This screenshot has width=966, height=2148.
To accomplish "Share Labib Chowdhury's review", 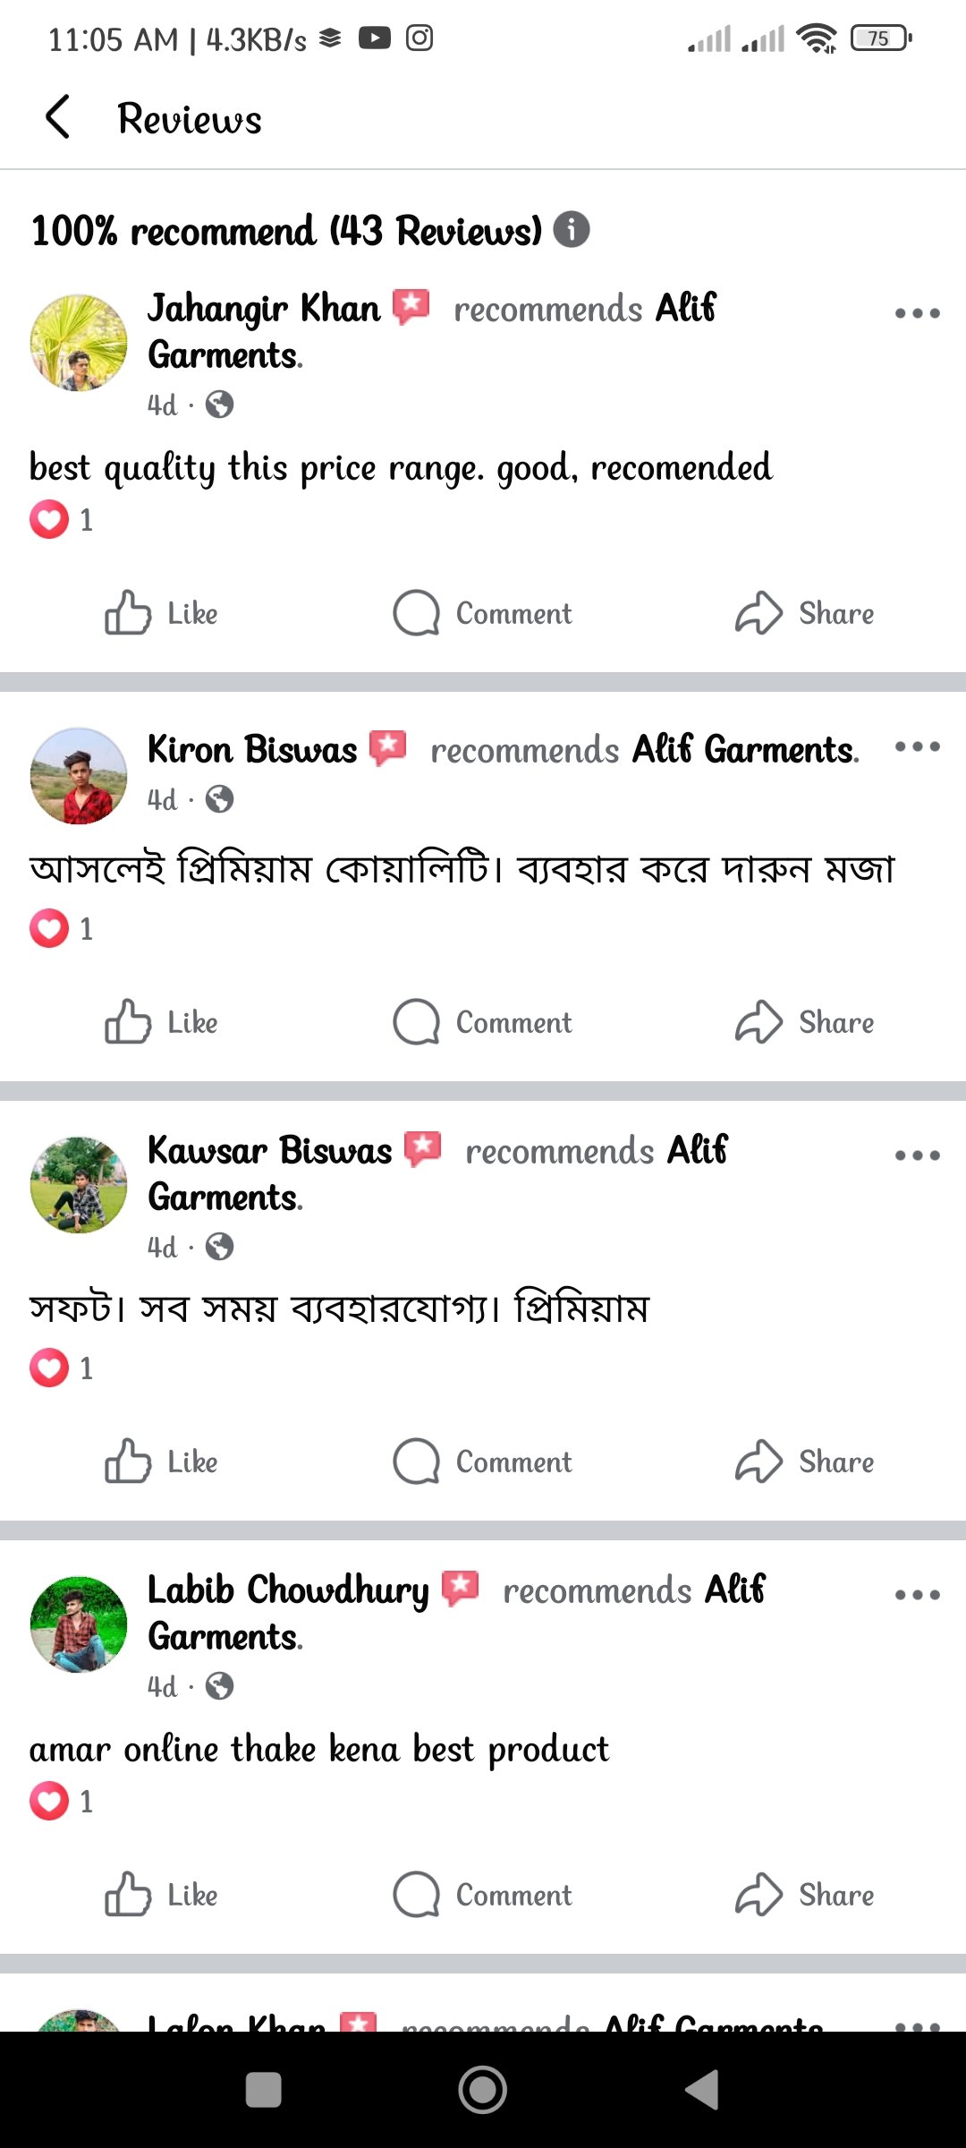I will tap(805, 1895).
